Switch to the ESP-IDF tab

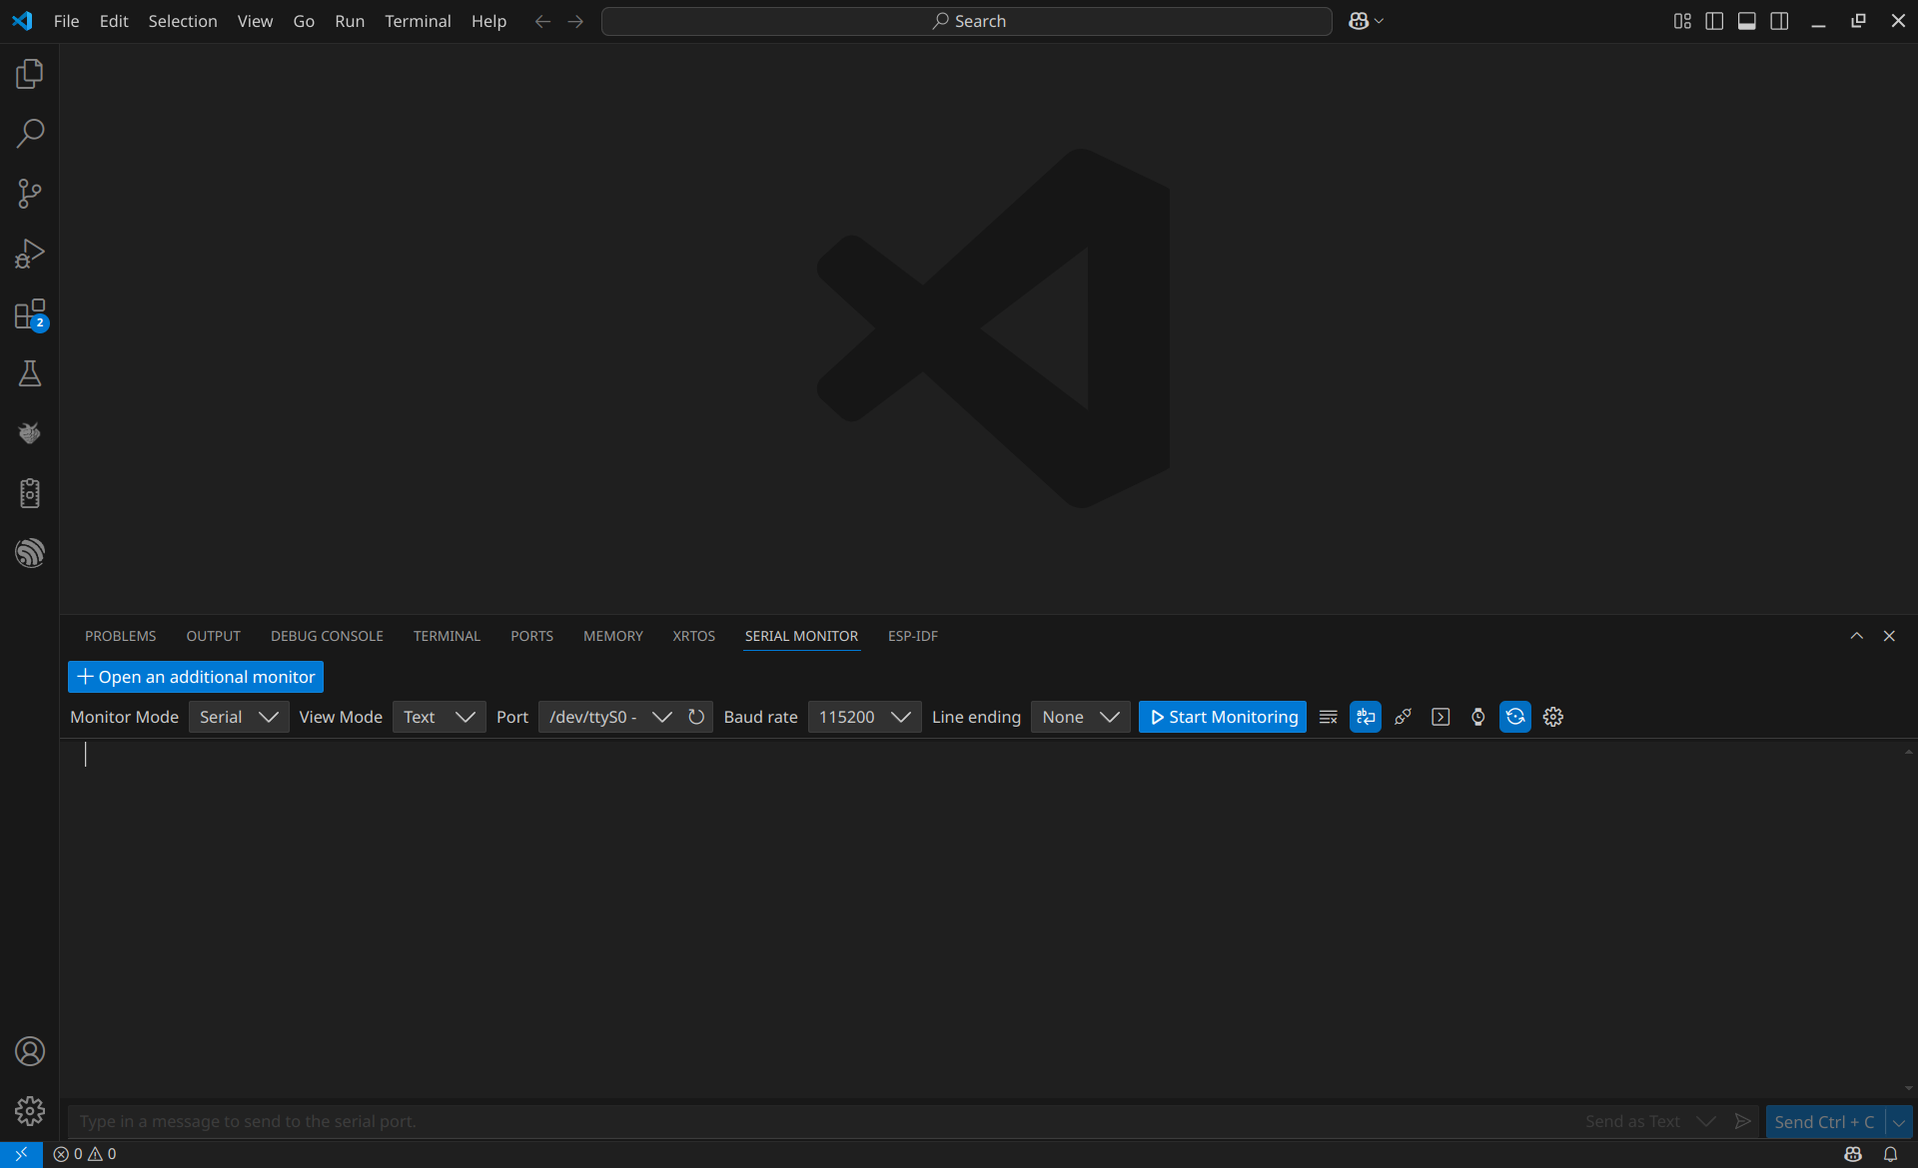tap(913, 636)
